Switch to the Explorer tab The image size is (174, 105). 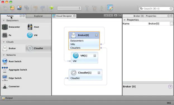[x=38, y=16]
